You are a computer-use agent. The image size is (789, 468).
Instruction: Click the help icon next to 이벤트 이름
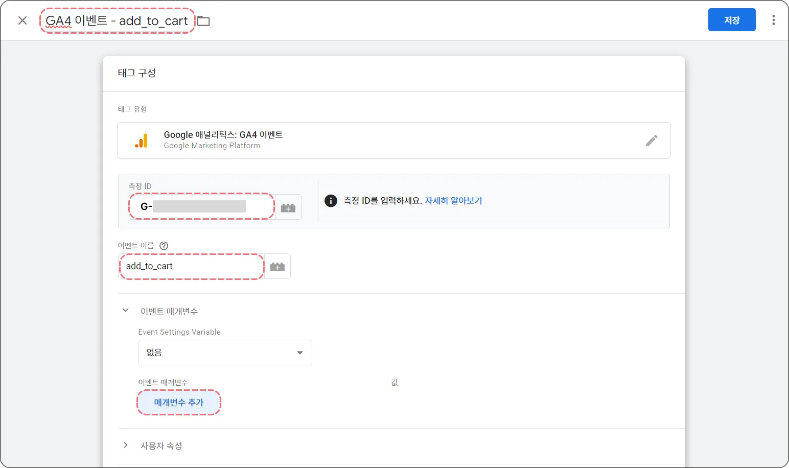pyautogui.click(x=164, y=246)
